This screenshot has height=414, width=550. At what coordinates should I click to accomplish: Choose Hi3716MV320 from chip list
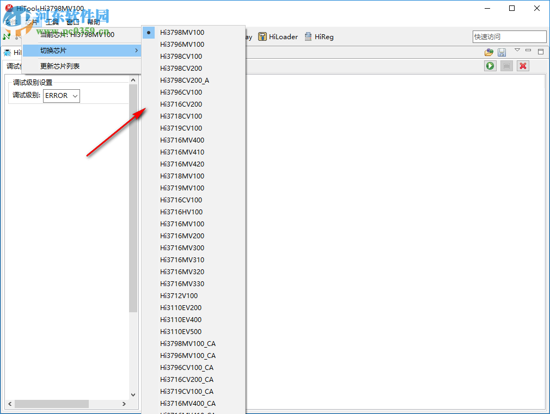193,271
